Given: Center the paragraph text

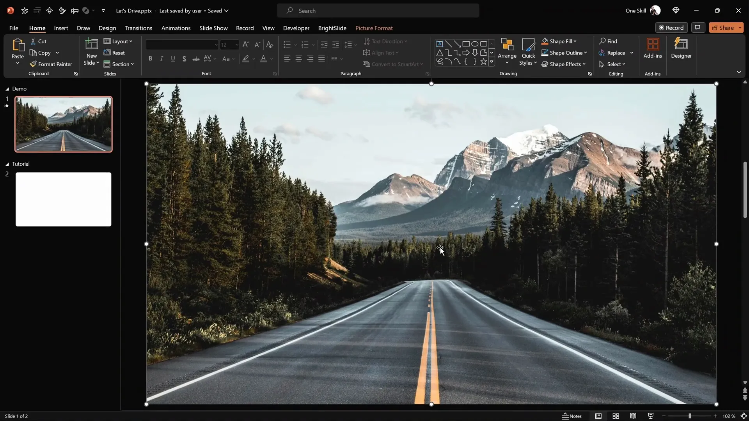Looking at the screenshot, I should (298, 59).
